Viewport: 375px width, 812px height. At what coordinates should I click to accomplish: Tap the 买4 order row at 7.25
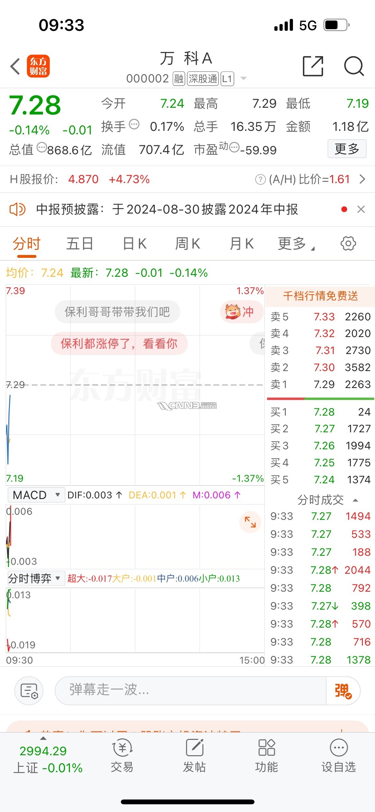click(x=320, y=463)
